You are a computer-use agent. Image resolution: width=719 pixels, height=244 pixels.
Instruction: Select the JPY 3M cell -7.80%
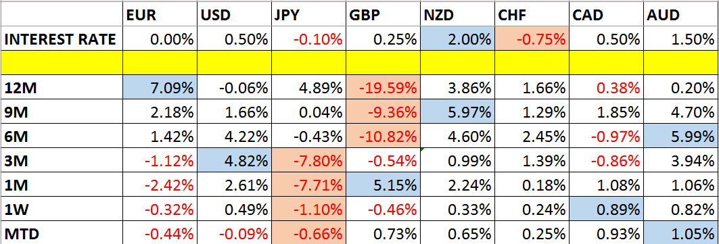[308, 161]
